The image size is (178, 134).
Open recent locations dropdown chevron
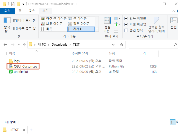click(x=19, y=45)
